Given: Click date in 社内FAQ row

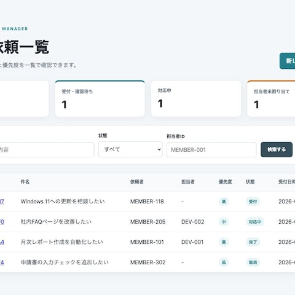Looking at the screenshot, I should [286, 222].
